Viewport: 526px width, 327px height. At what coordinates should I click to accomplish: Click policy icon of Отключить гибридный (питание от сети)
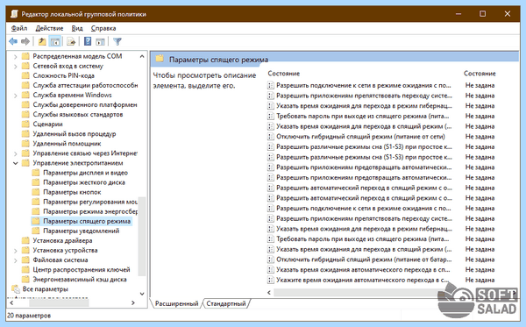[x=270, y=137]
